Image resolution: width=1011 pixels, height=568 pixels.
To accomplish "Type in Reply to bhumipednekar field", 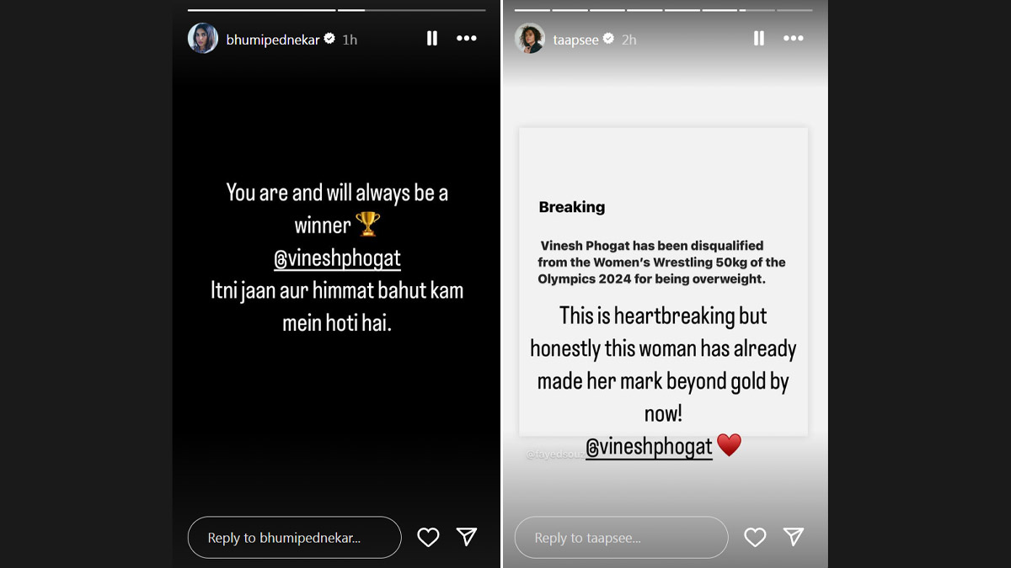I will tap(294, 538).
